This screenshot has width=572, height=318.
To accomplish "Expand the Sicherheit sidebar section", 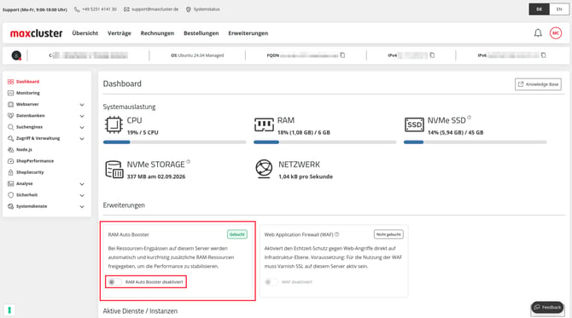I will pyautogui.click(x=82, y=195).
